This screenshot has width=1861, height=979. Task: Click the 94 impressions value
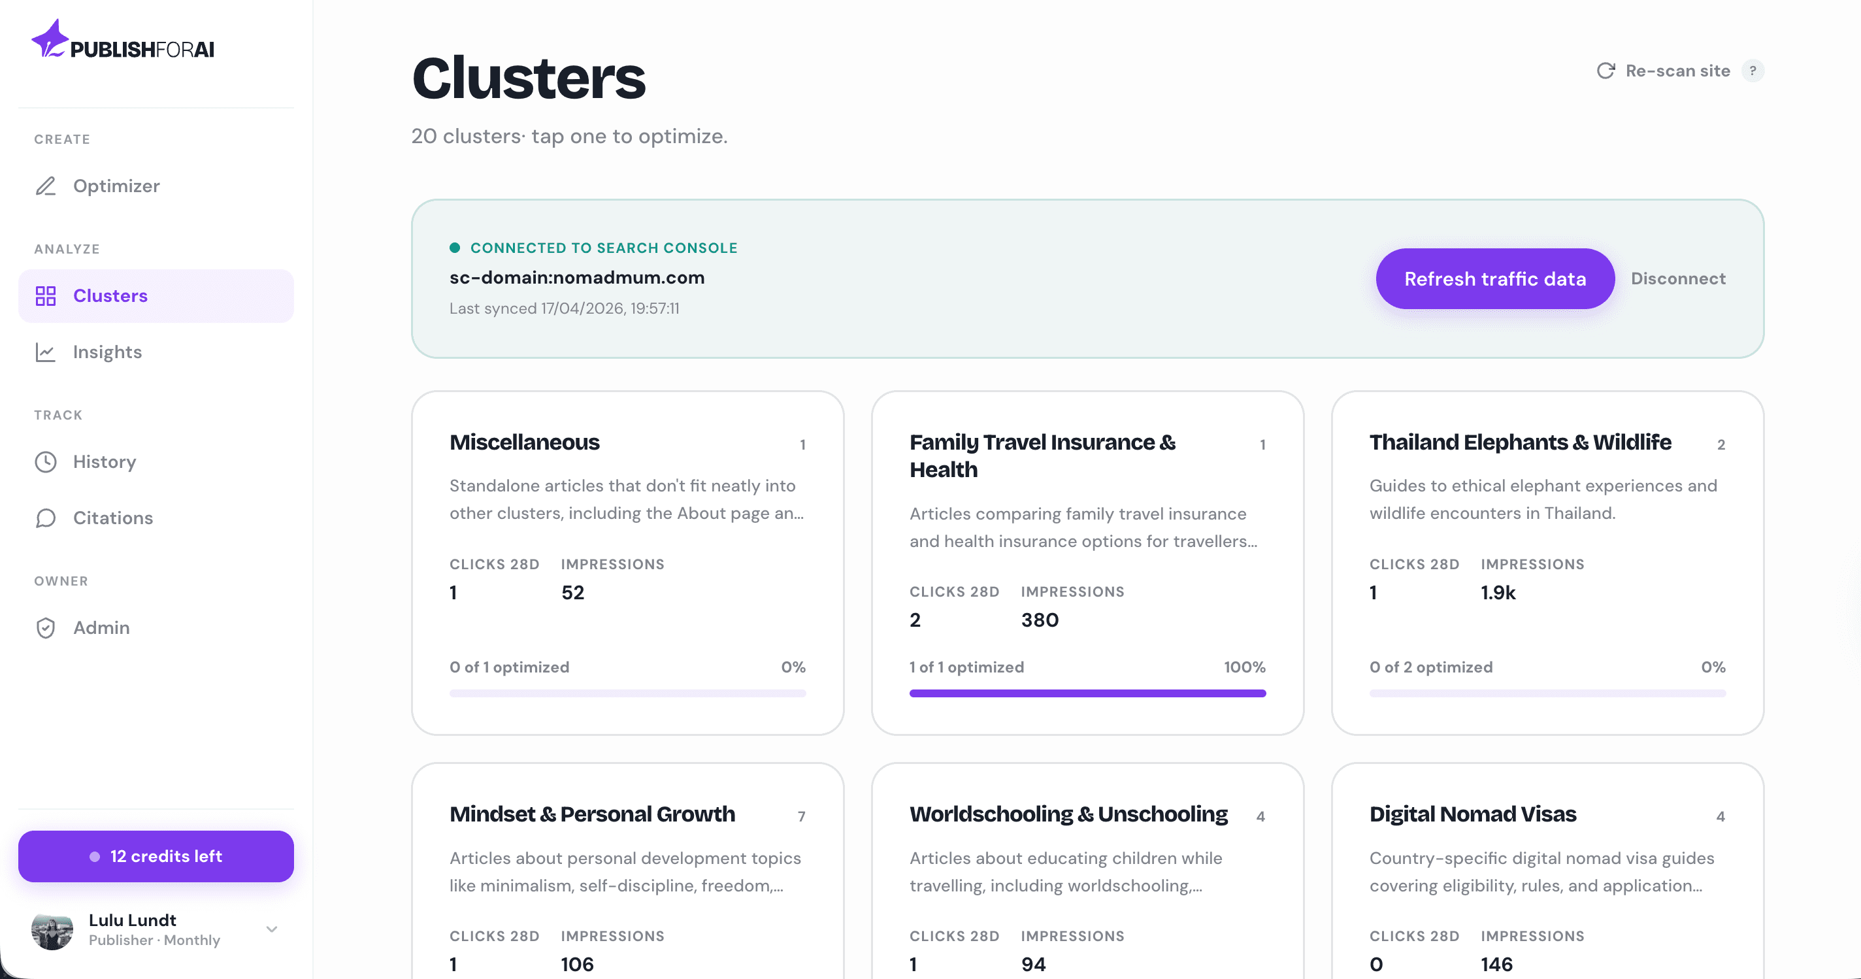[1033, 965]
